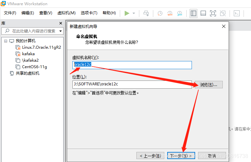Collapse the 我的计算机 tree node
251x162 pixels.
6,41
